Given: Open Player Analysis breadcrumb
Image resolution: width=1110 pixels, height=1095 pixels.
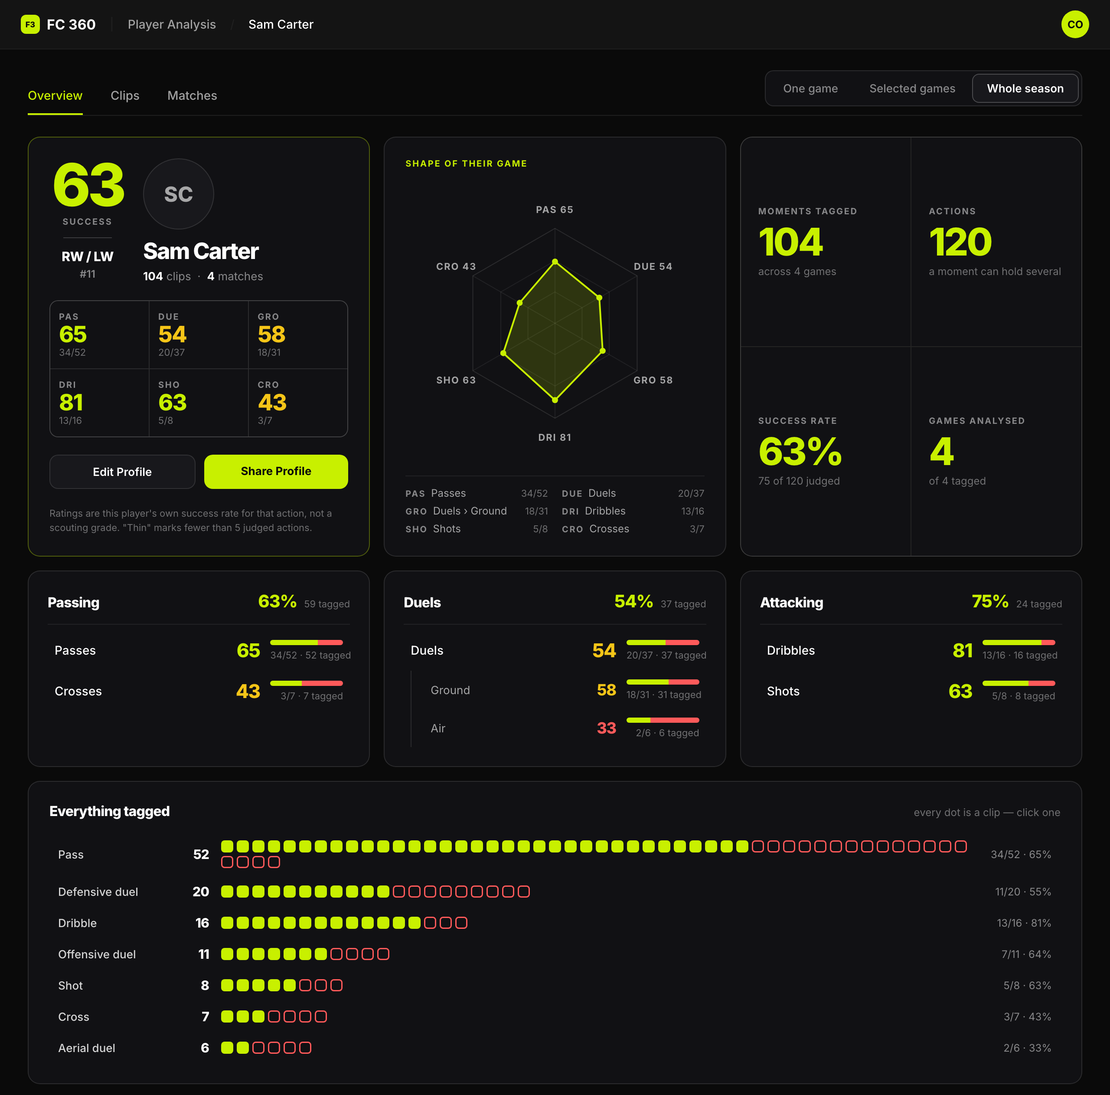Looking at the screenshot, I should [x=172, y=24].
